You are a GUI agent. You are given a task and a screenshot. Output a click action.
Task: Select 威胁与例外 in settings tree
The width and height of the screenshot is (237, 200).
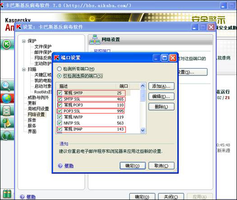(38, 98)
